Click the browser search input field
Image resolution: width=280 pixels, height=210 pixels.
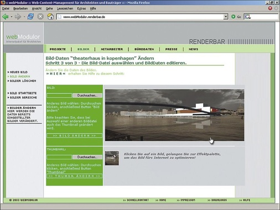[264, 17]
